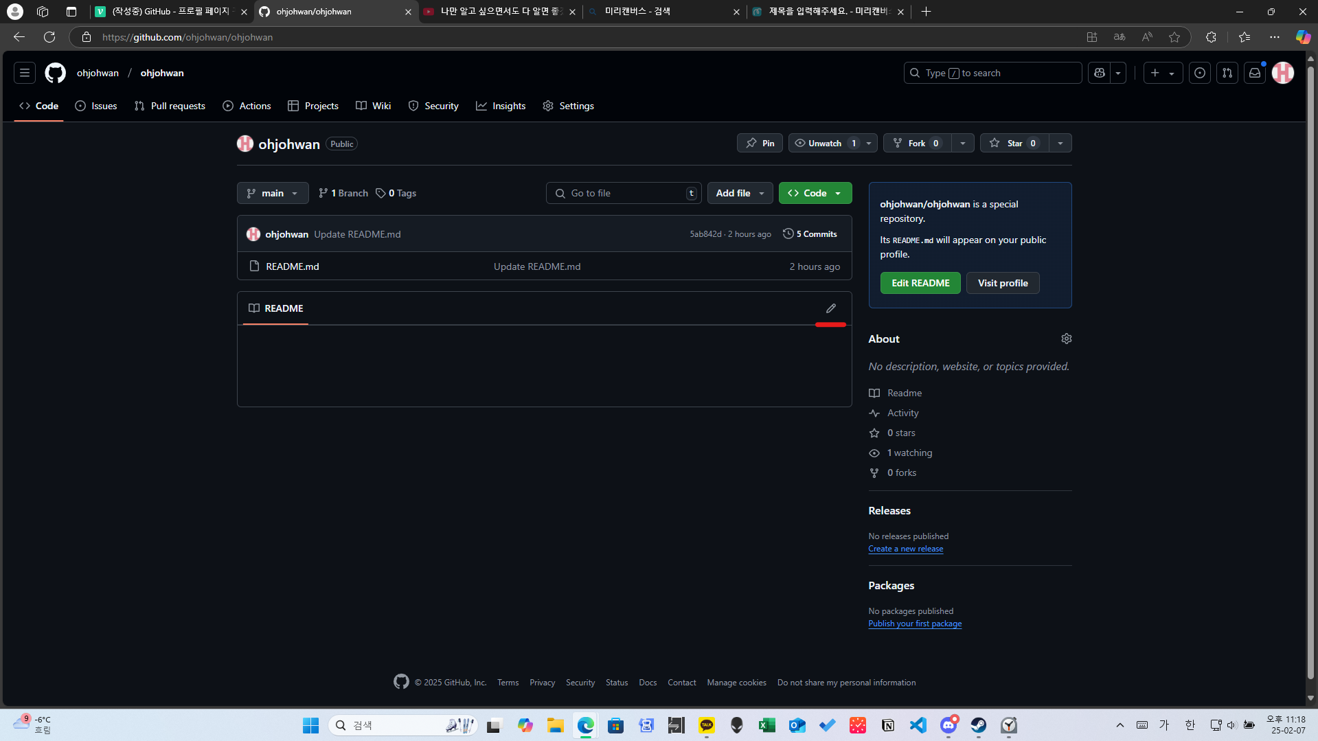Open the Add file dropdown
The width and height of the screenshot is (1318, 741).
740,193
